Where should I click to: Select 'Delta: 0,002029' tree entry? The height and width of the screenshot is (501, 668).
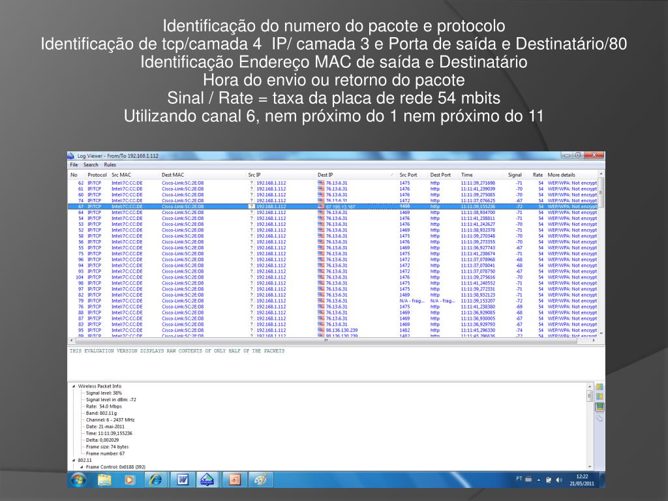coord(102,440)
